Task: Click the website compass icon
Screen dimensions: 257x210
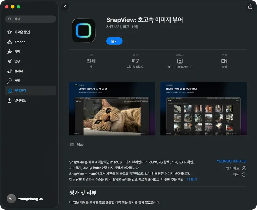Action: (x=244, y=168)
